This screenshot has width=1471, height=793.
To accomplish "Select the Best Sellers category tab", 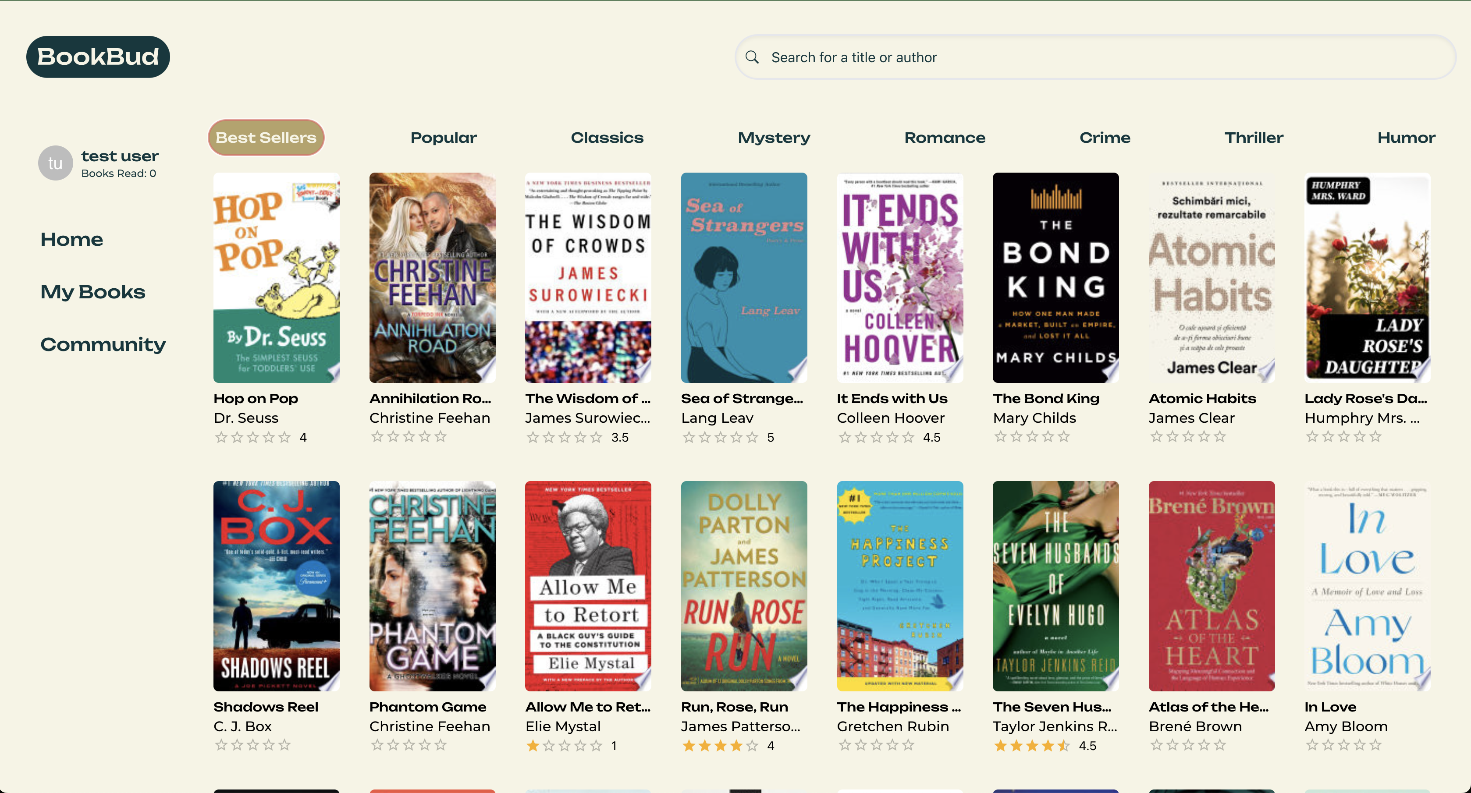I will coord(266,138).
